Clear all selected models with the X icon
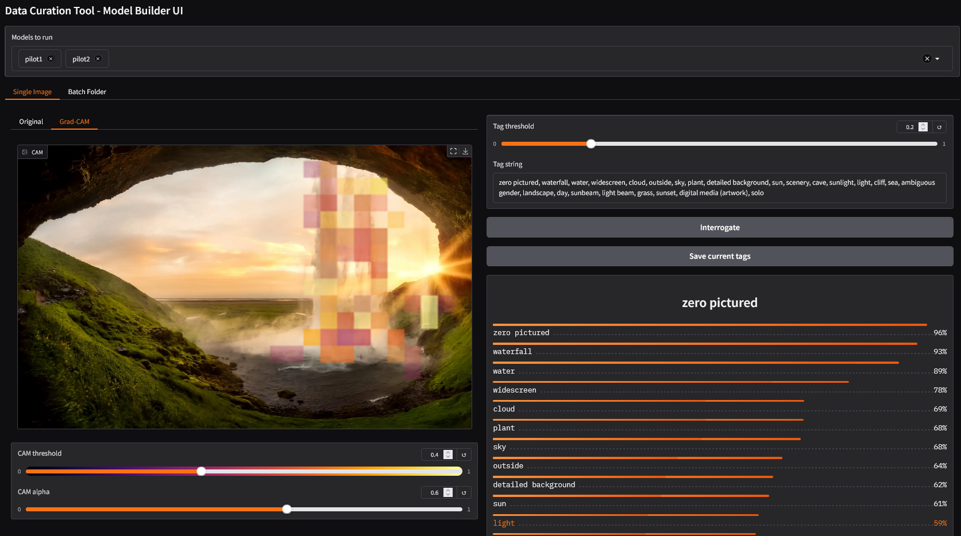Screen dimensions: 961x536 tap(927, 58)
